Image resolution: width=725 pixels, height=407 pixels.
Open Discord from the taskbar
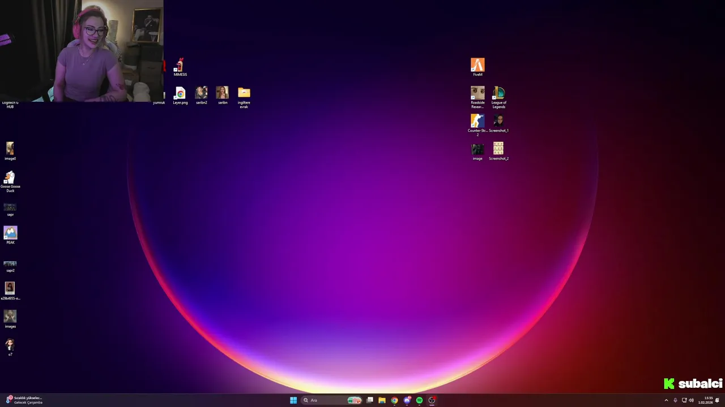[x=407, y=400]
